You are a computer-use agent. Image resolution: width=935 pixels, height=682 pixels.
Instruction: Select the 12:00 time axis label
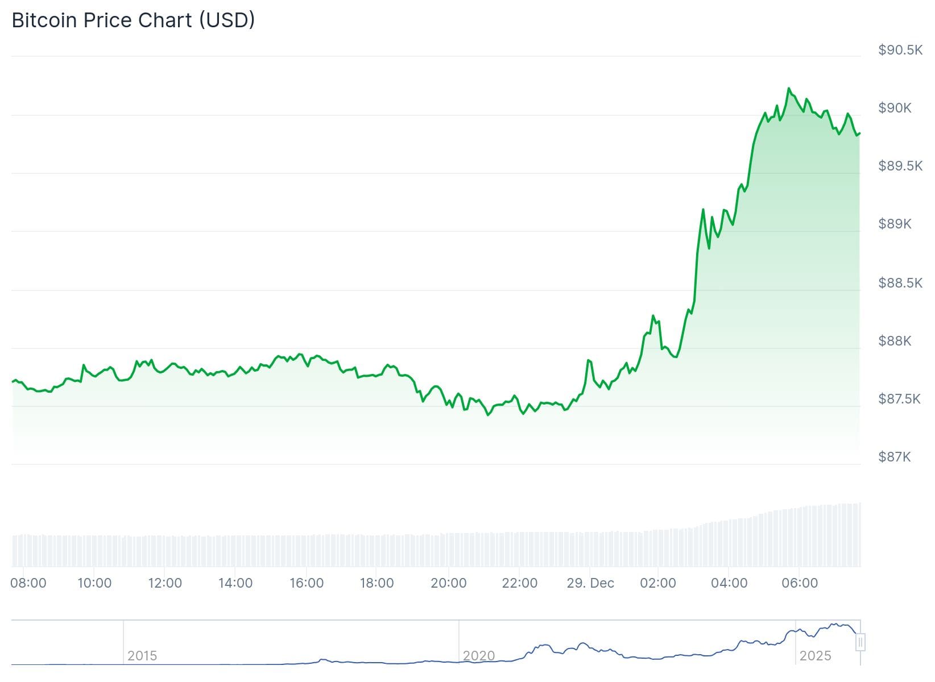pos(165,583)
